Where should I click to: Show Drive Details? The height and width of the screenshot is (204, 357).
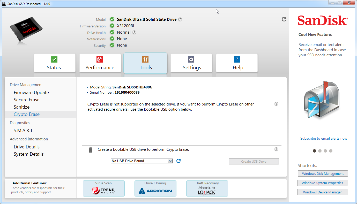pos(27,147)
